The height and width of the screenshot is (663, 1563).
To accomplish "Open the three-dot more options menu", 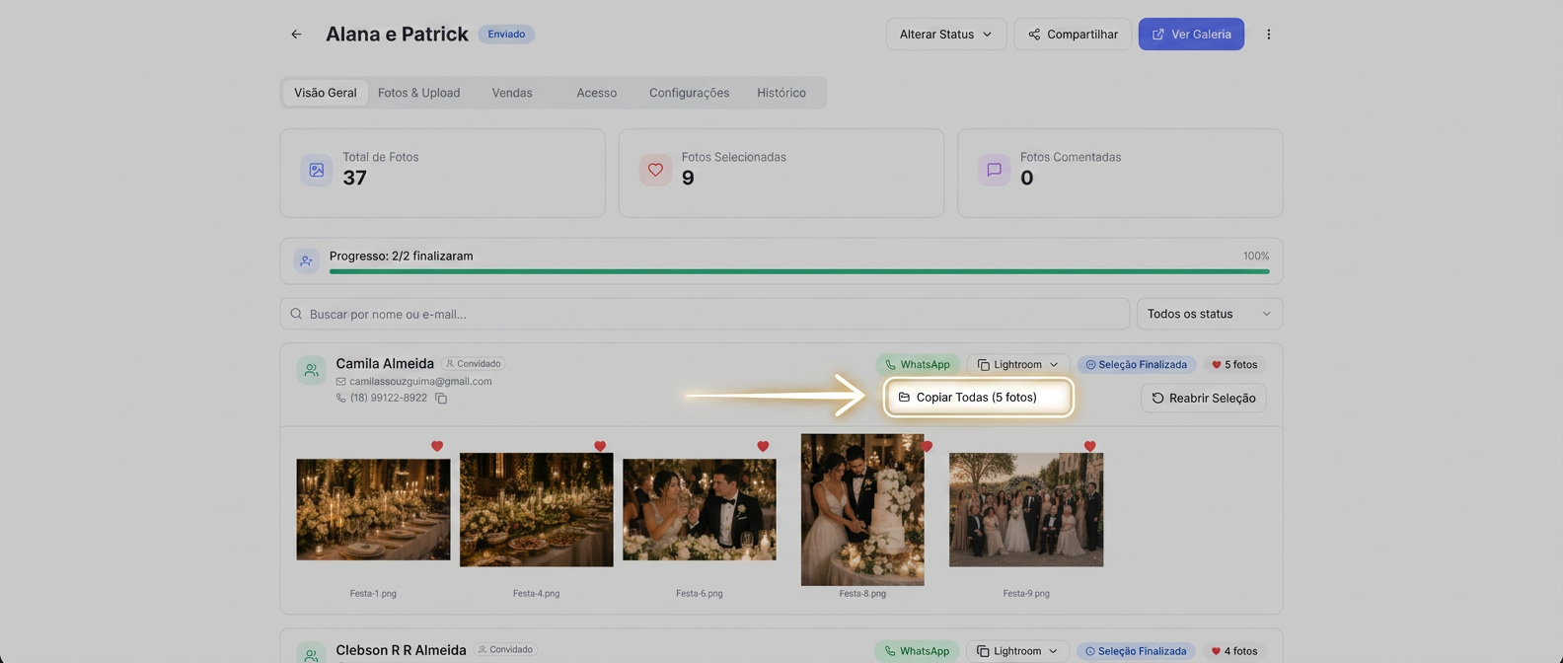I will 1268,35.
